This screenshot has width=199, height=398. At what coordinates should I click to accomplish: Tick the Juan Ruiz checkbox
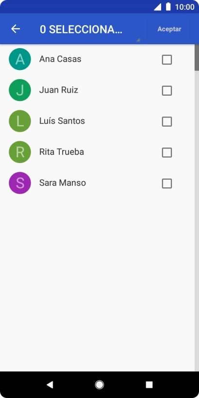point(167,91)
